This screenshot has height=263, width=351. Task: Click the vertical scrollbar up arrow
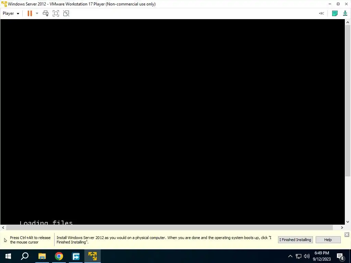click(348, 22)
